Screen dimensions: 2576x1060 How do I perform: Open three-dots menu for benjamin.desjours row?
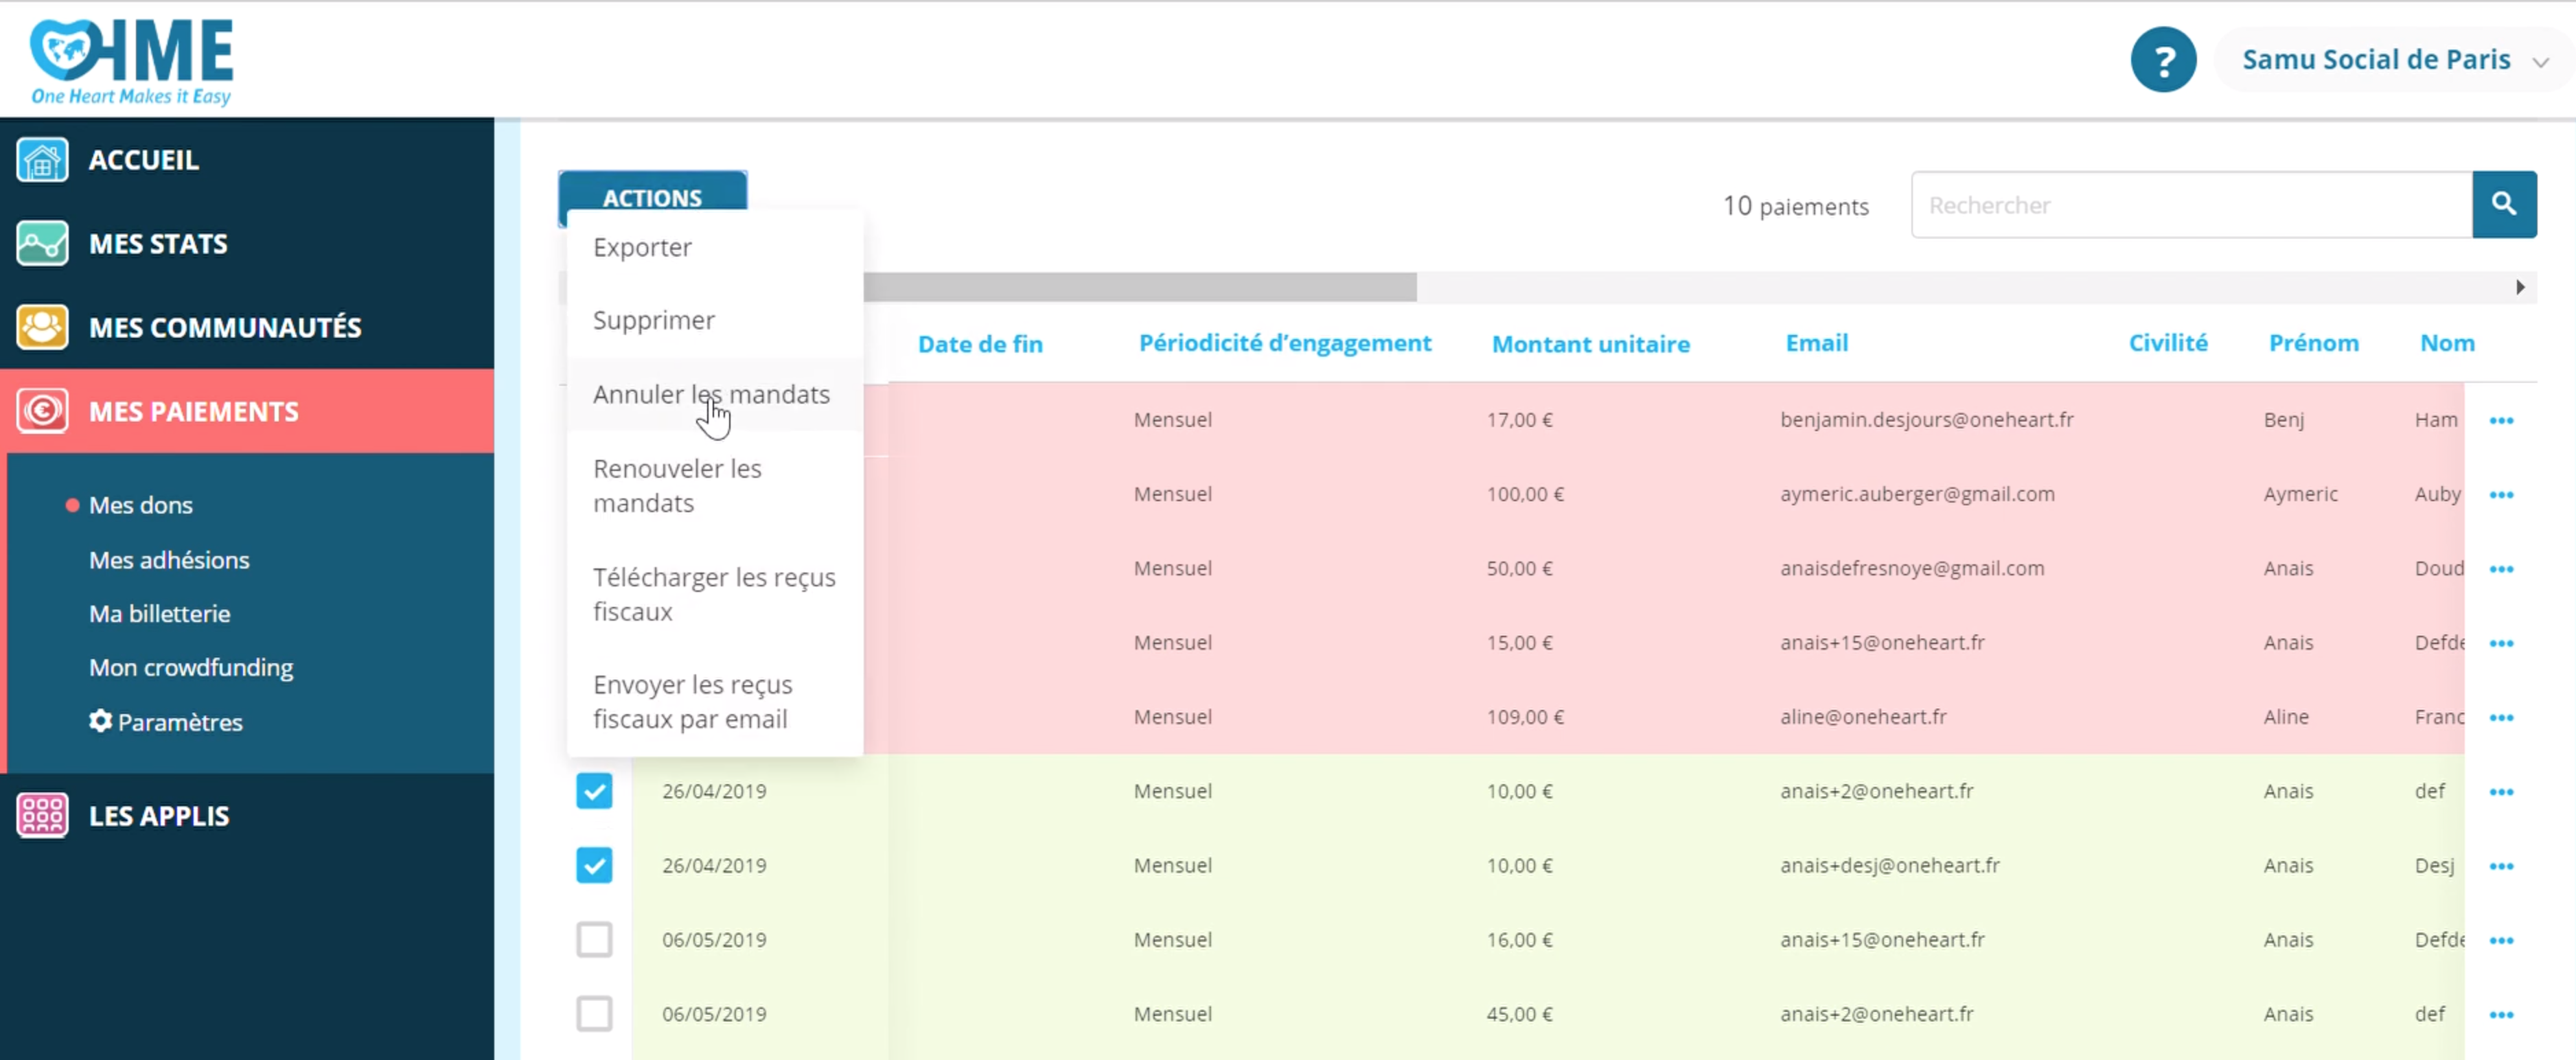(x=2501, y=420)
